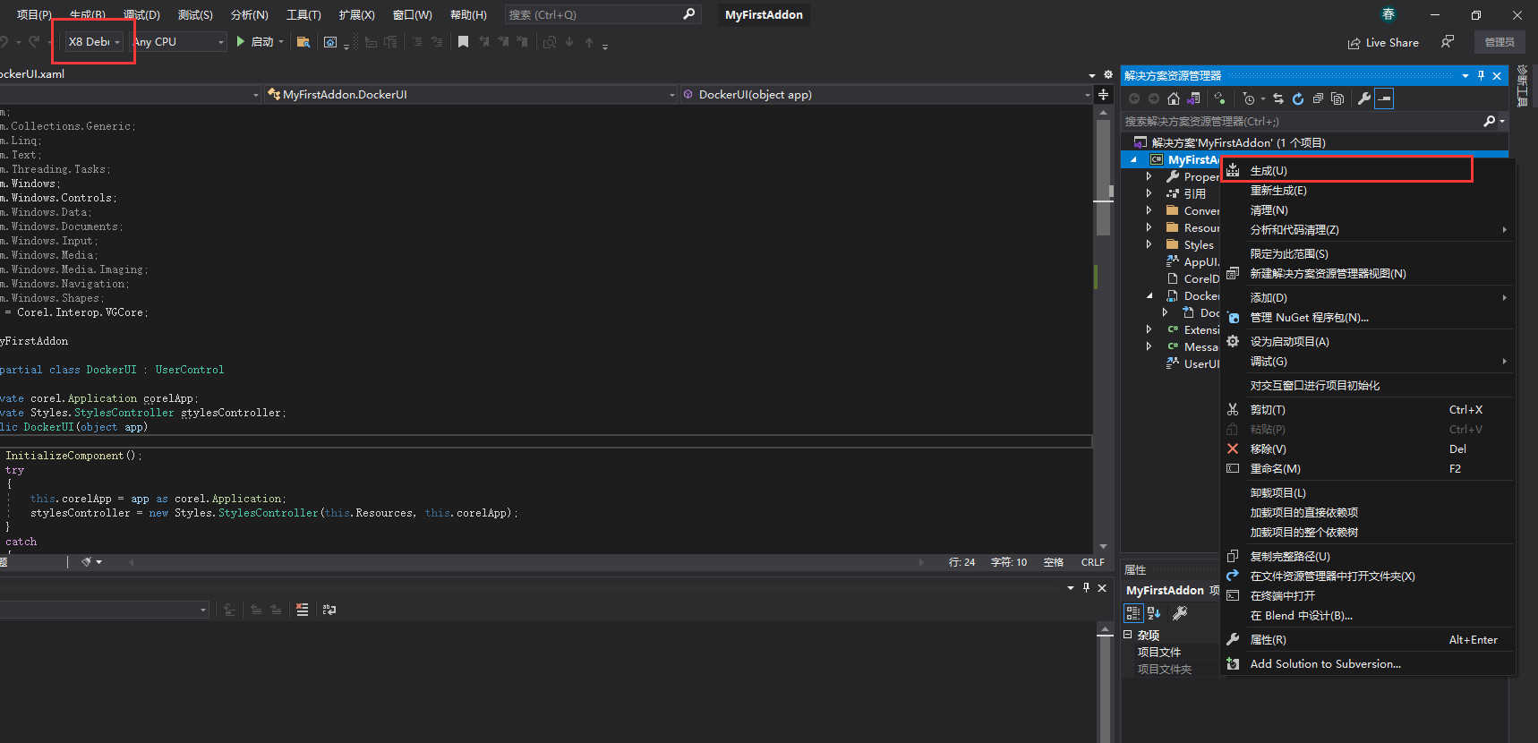Click the Home icon in Solution Explorer toolbar
The image size is (1538, 743).
(1174, 98)
